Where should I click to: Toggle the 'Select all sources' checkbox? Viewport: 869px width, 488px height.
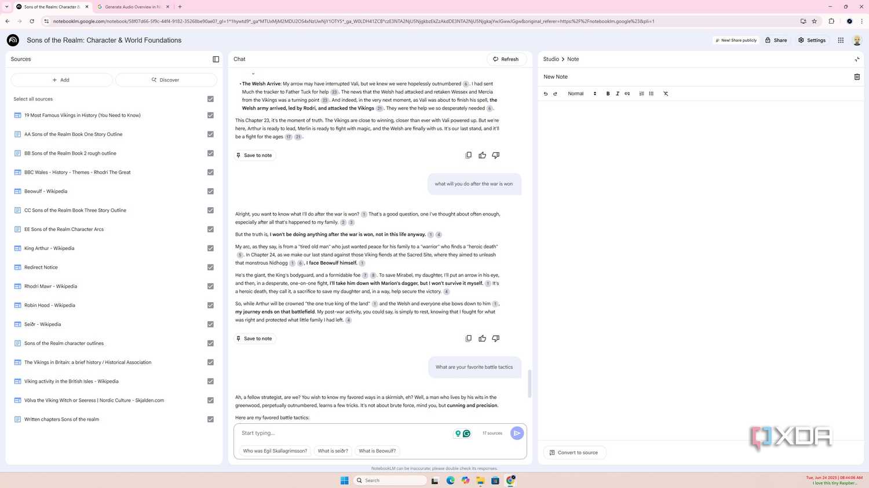tap(210, 99)
